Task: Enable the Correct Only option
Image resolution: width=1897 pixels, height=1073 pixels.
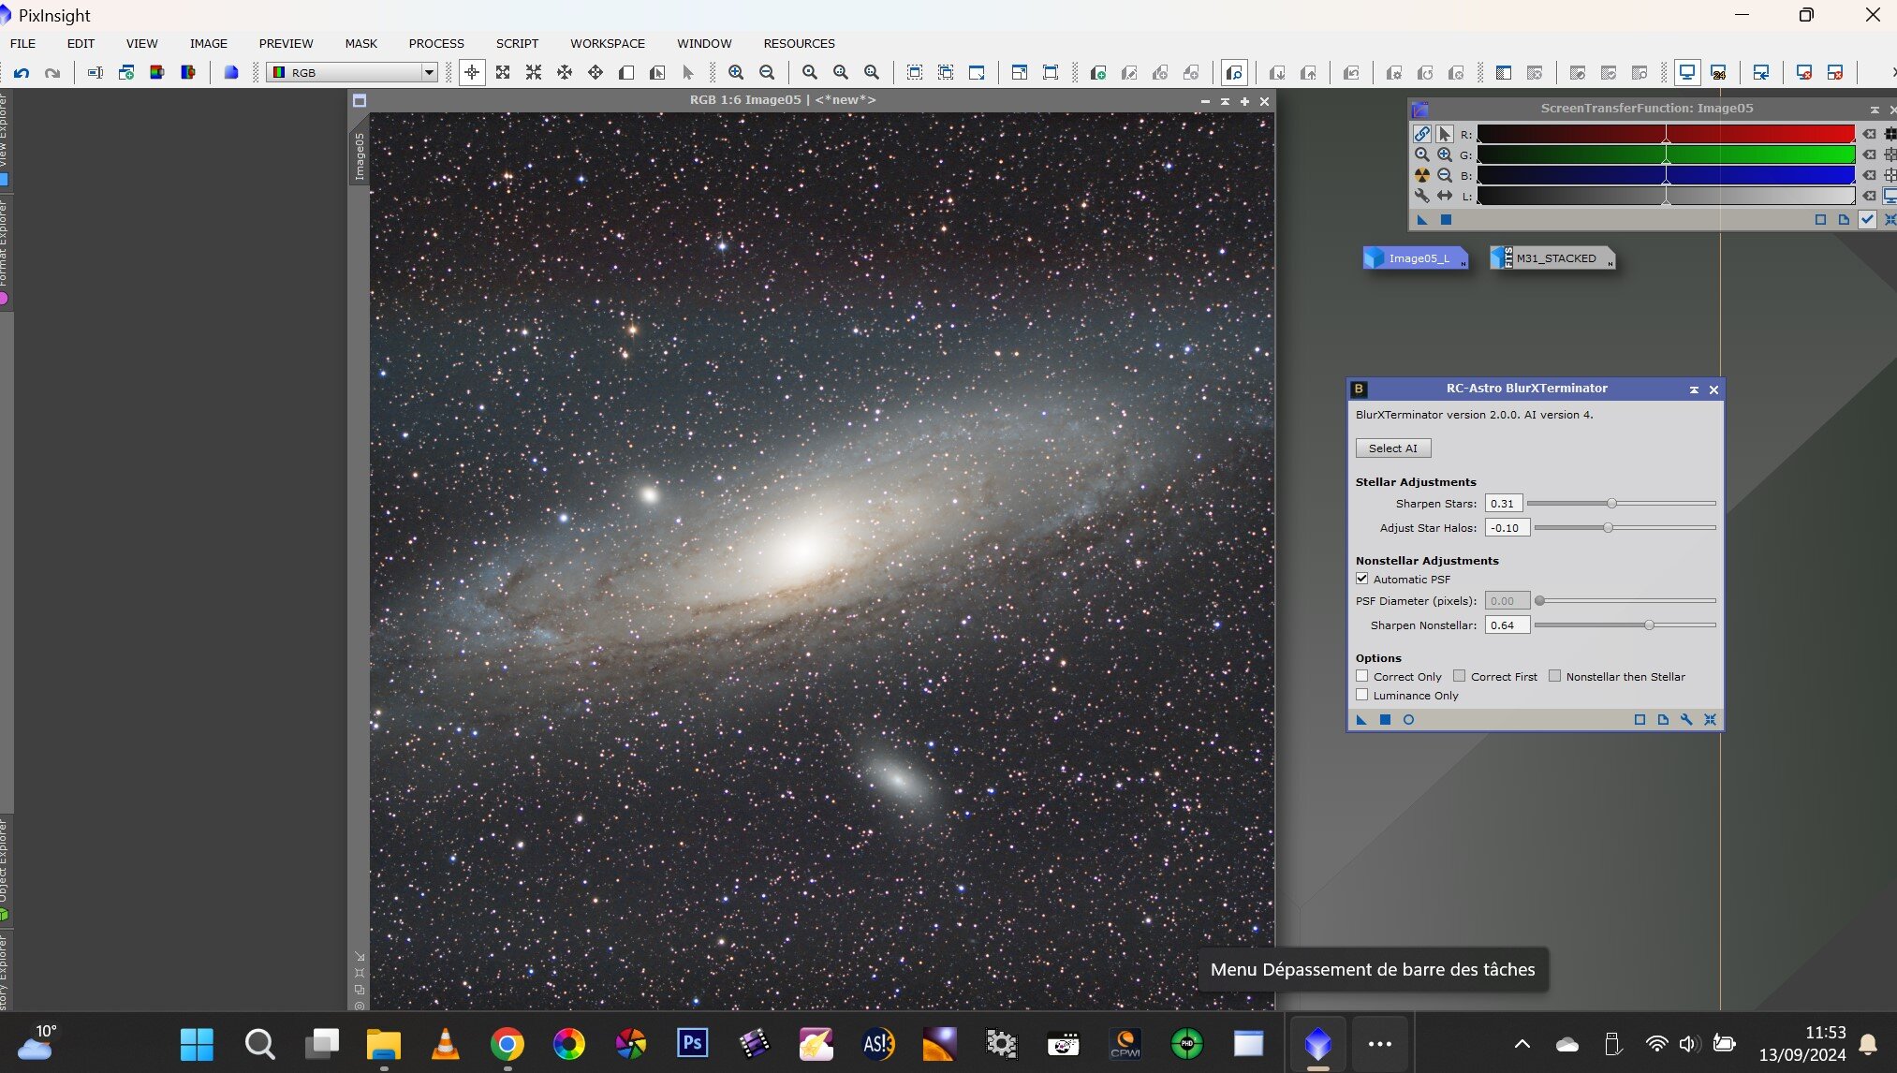Action: (1362, 676)
